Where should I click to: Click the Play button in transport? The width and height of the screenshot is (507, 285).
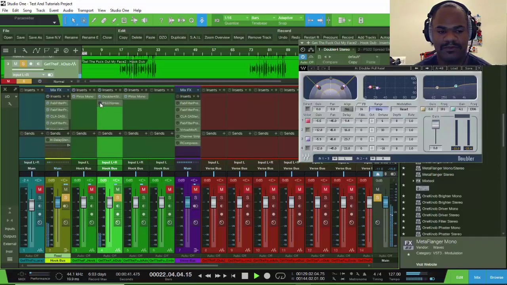[x=256, y=276]
